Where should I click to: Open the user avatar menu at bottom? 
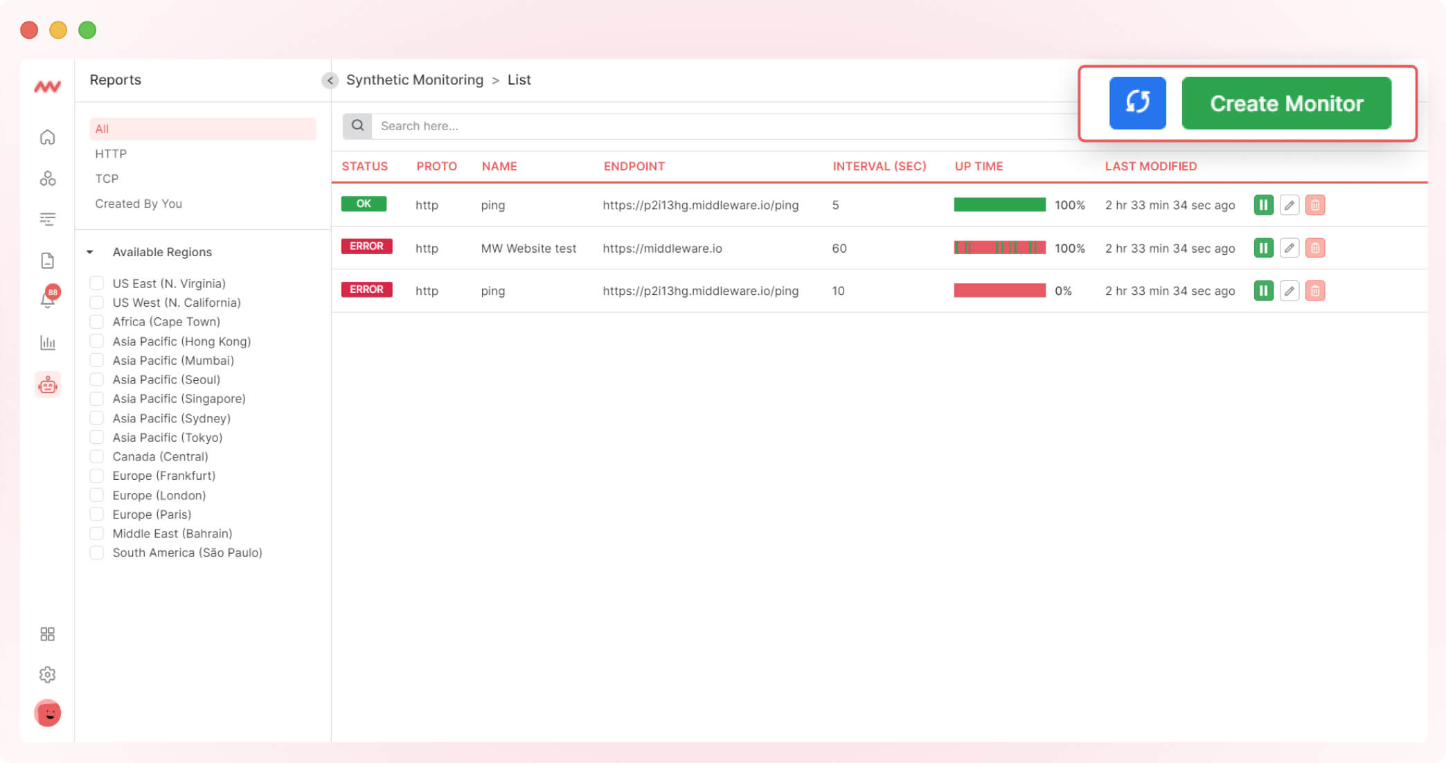pos(48,713)
